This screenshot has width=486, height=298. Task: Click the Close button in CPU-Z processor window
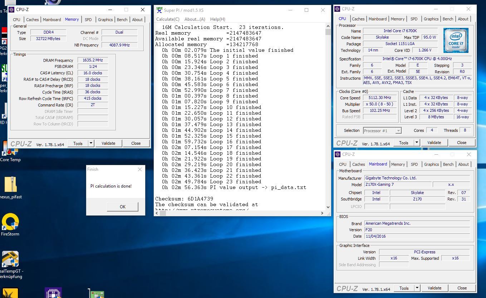[462, 143]
